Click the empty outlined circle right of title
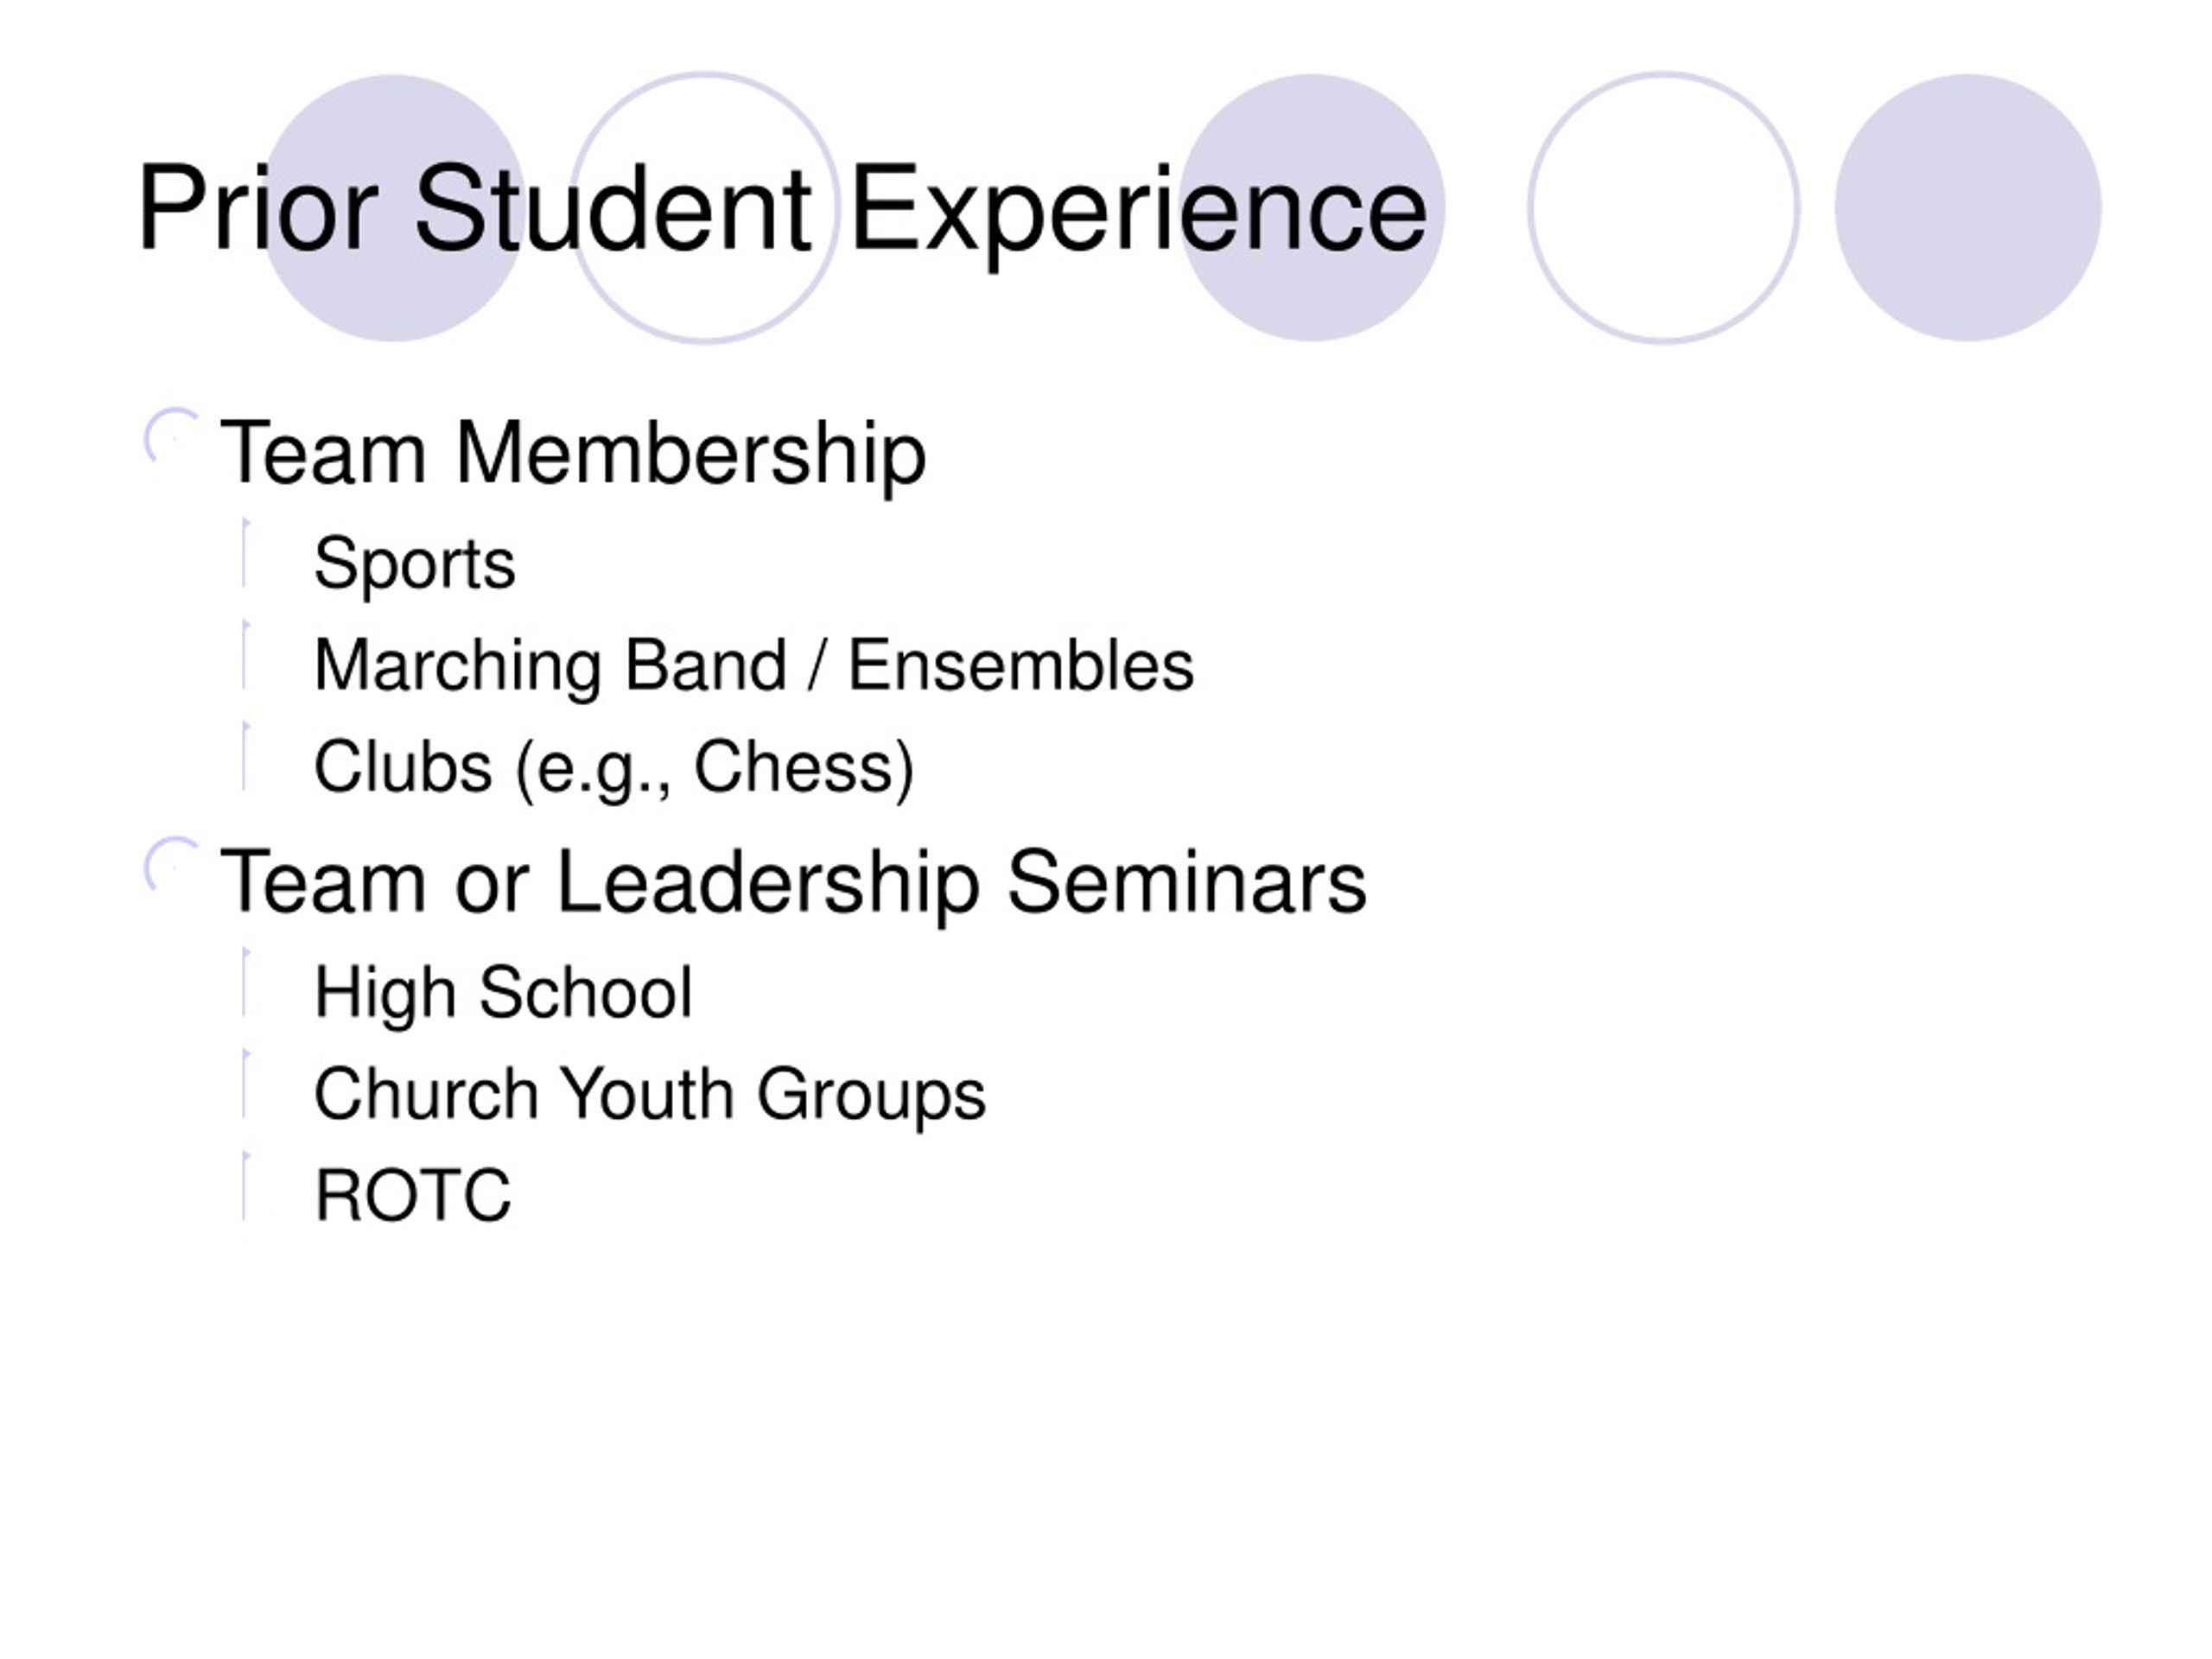The height and width of the screenshot is (1659, 2212). [1664, 208]
